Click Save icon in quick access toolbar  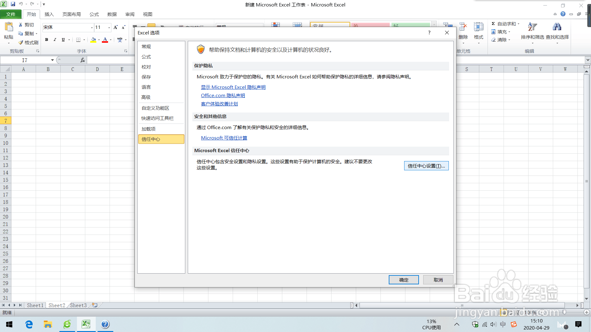coord(13,4)
